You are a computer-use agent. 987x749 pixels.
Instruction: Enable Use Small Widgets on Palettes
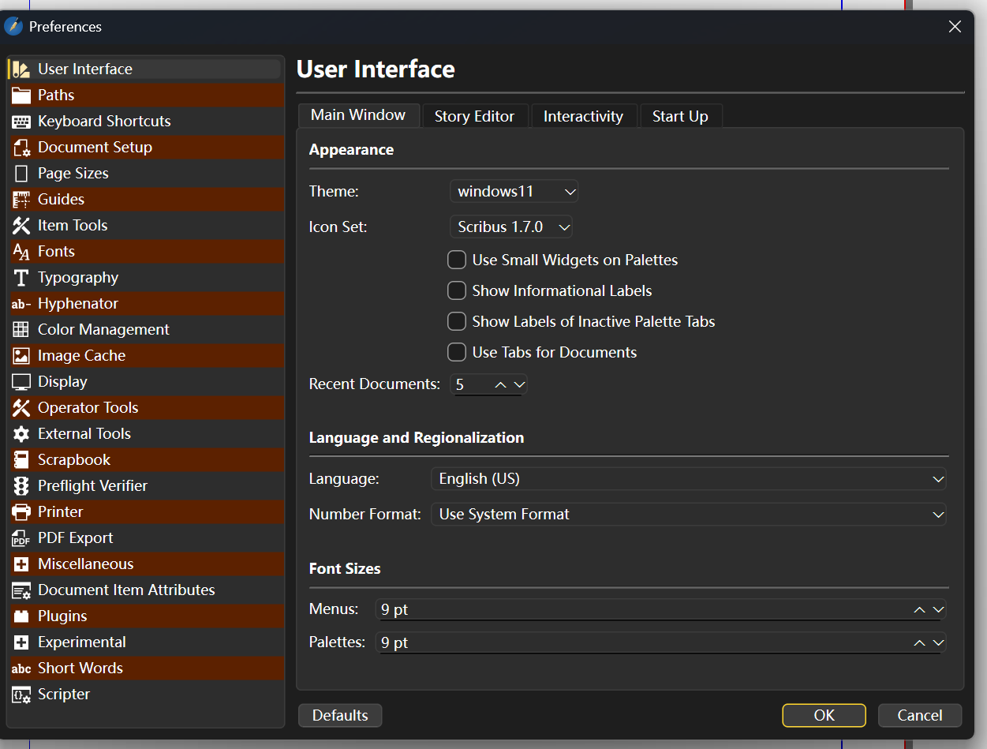(x=457, y=260)
